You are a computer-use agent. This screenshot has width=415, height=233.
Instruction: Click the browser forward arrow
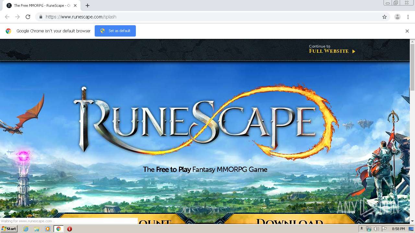(x=18, y=17)
